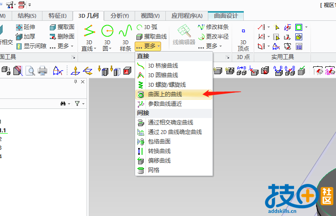Click the 3D 顶点 vertex tool

tap(243, 38)
